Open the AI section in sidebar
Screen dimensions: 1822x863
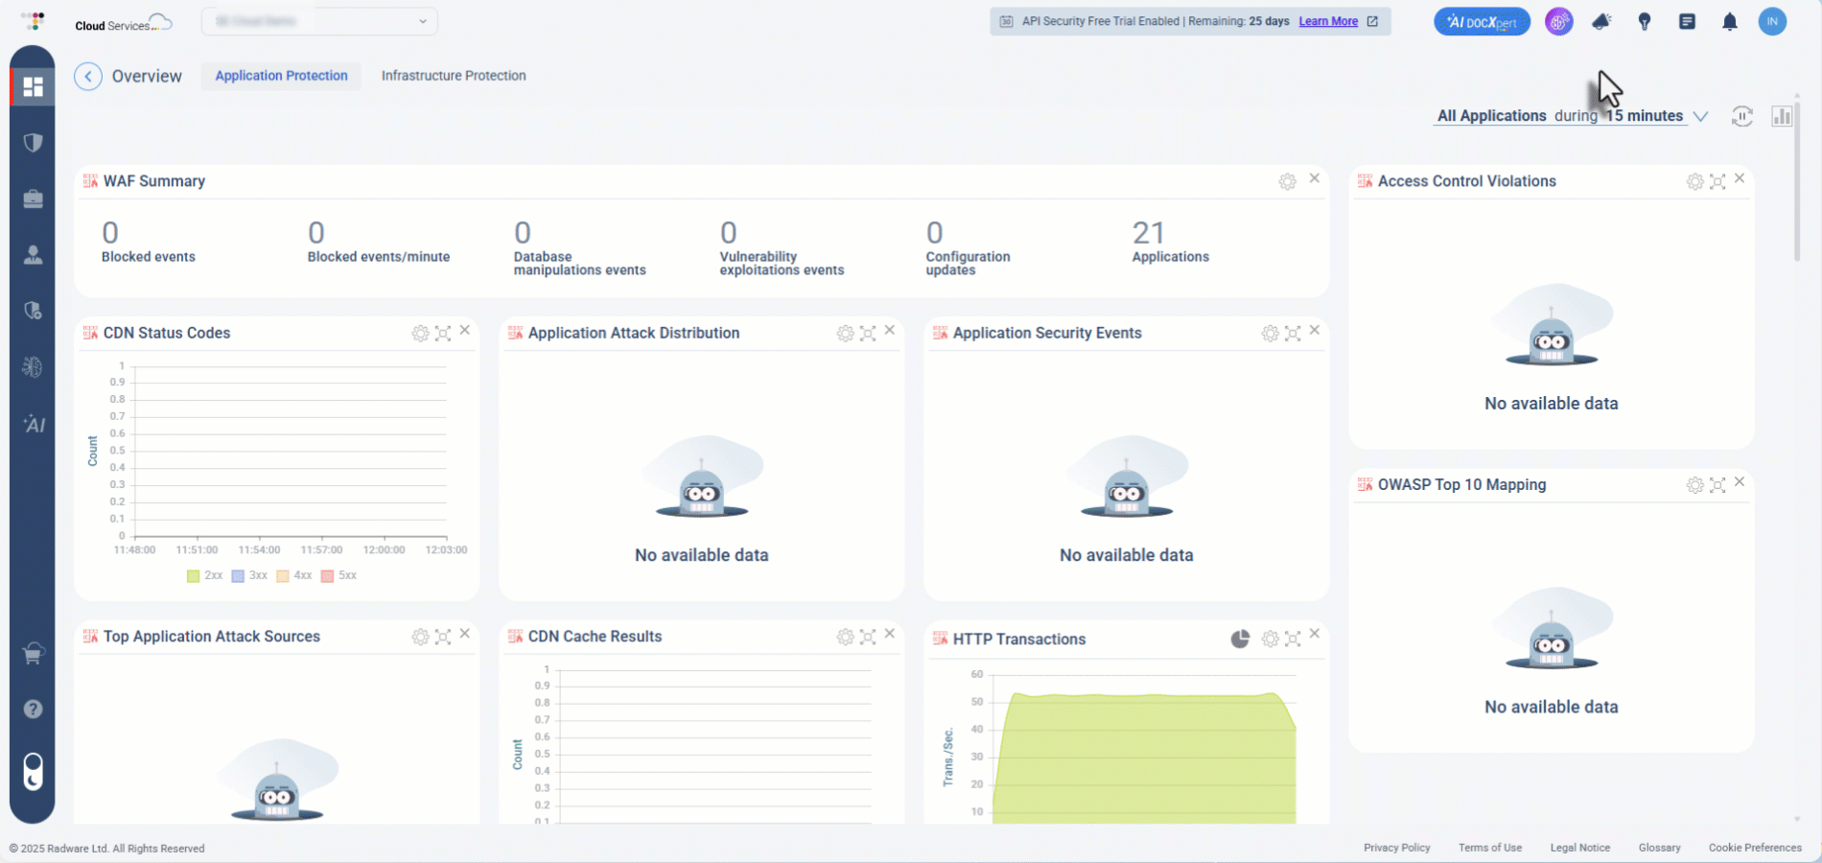click(34, 424)
